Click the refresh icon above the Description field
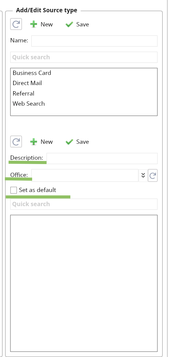The image size is (169, 357). [16, 142]
